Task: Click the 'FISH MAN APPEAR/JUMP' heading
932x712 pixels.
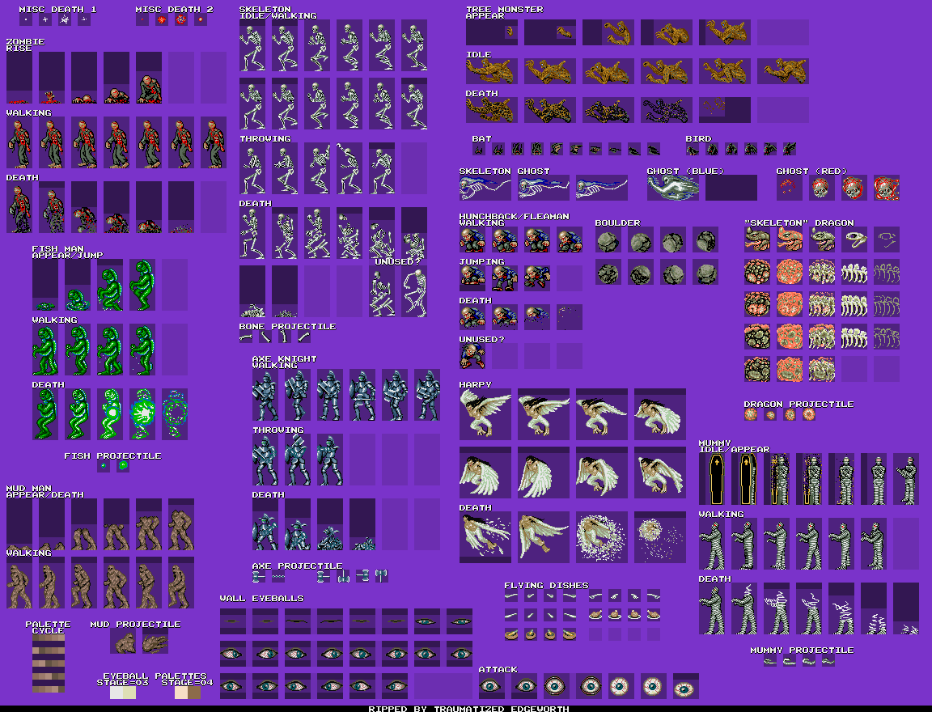Action: (x=68, y=252)
